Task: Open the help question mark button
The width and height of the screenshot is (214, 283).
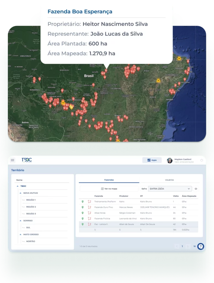Action: (201, 246)
